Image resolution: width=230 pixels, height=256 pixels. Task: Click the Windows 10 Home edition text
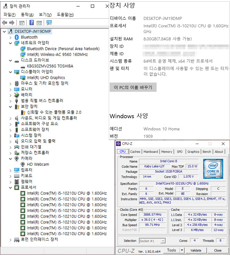click(x=161, y=129)
